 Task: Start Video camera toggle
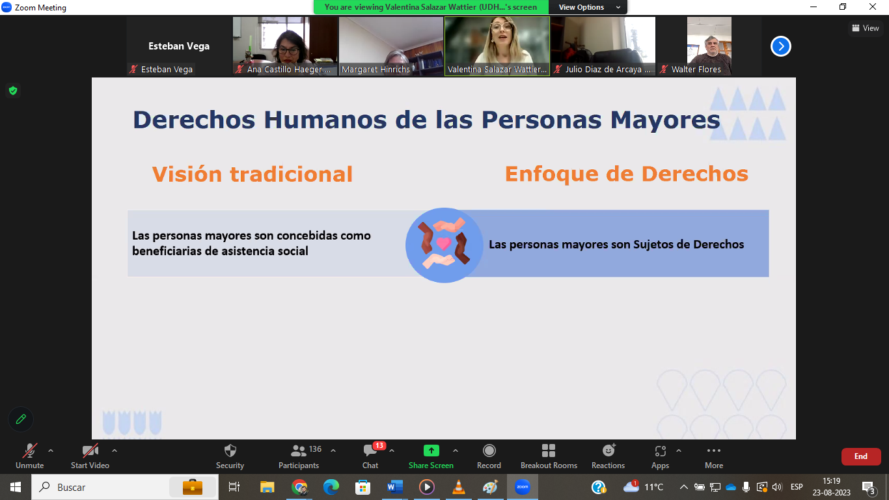click(90, 456)
